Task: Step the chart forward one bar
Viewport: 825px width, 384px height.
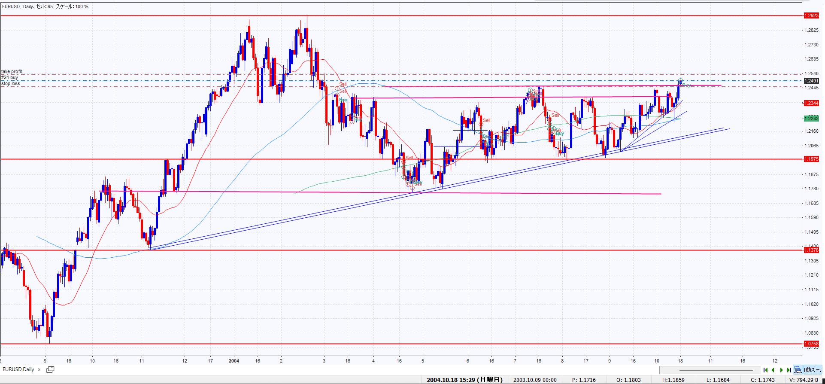Action: point(781,370)
